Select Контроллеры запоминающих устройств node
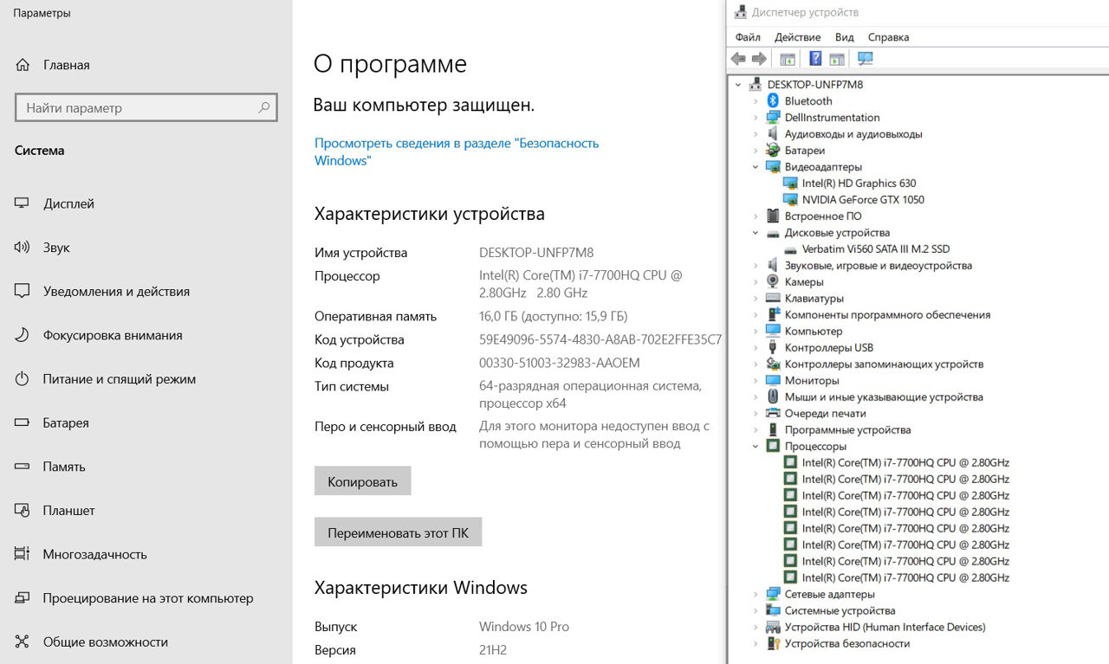Screen dimensions: 1109x664 884,364
